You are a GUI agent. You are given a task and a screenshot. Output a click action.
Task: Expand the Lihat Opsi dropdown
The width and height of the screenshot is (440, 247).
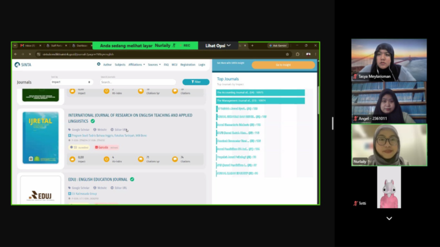[x=218, y=45]
